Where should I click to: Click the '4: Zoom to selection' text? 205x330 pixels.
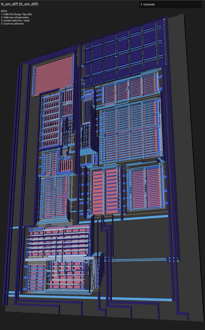point(12,24)
